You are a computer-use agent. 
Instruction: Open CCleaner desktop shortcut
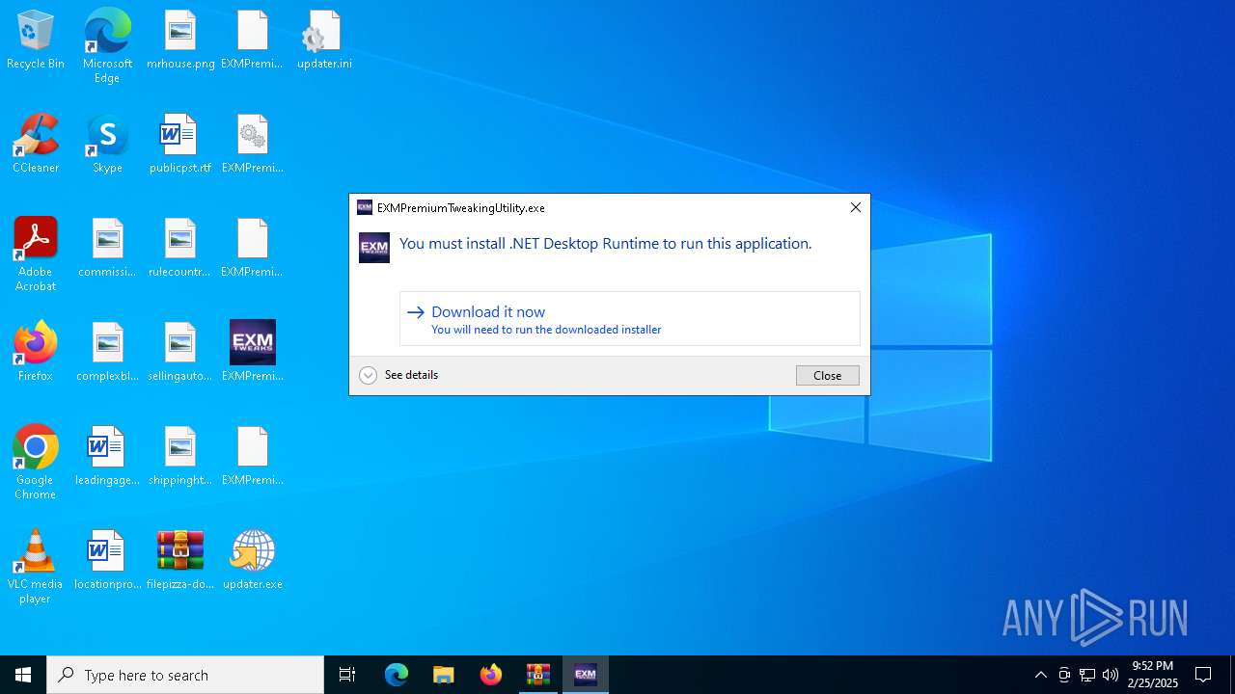(36, 144)
